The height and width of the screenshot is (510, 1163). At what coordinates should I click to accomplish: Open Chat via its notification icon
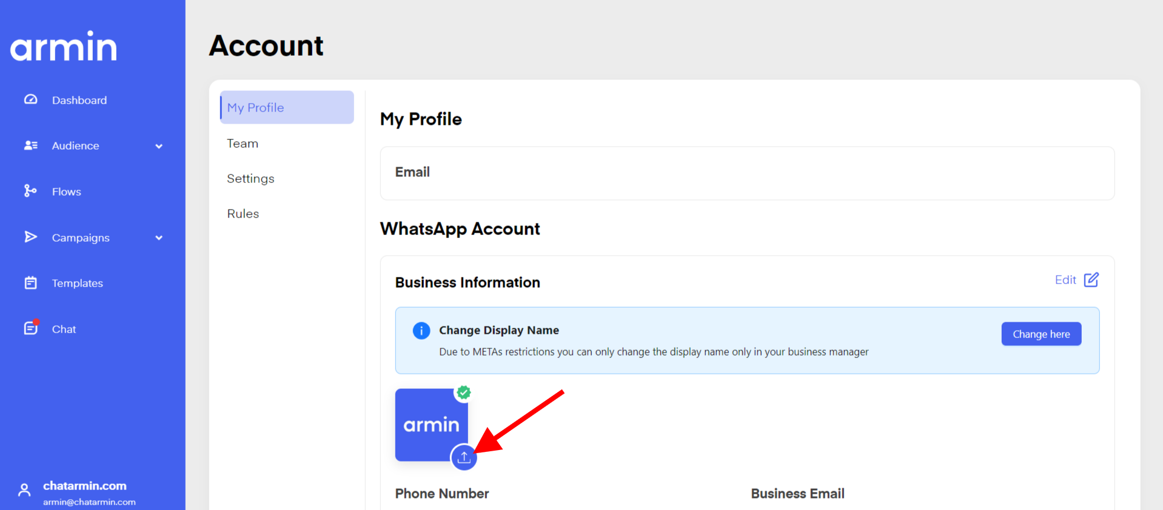click(30, 328)
